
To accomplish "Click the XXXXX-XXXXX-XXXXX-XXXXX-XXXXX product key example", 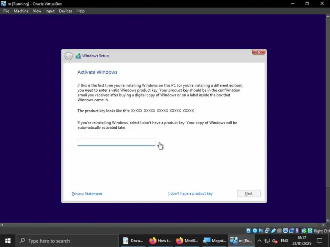I will pos(162,111).
